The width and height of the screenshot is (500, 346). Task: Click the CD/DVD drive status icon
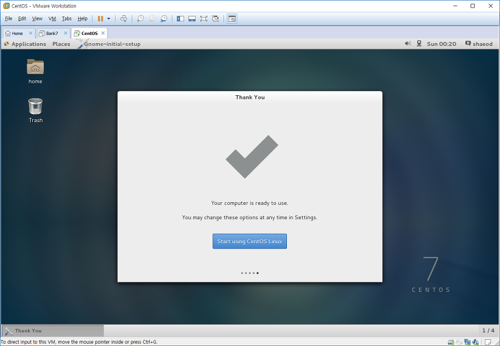[459, 342]
